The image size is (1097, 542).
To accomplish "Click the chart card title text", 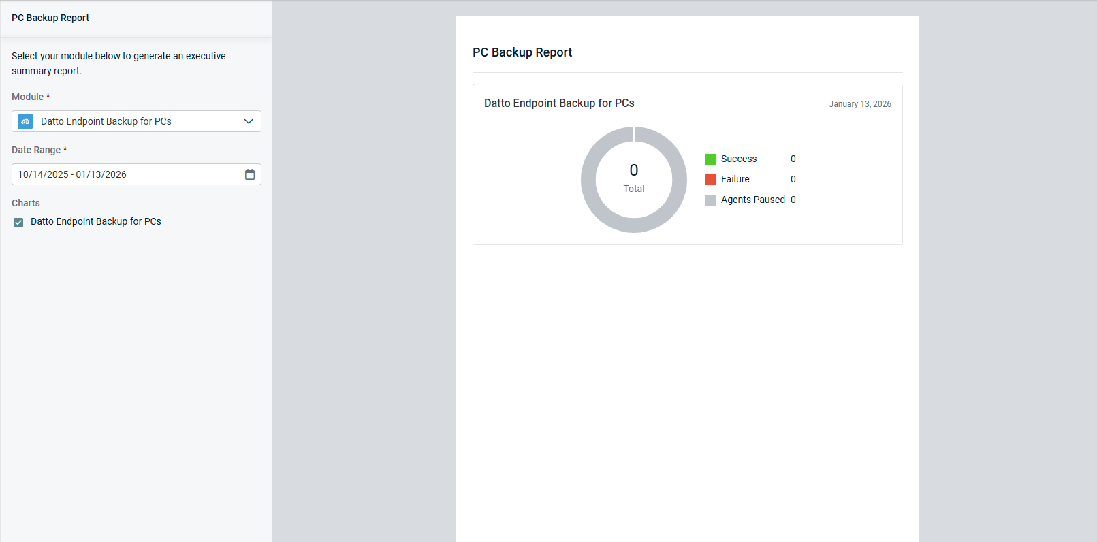I will click(559, 103).
